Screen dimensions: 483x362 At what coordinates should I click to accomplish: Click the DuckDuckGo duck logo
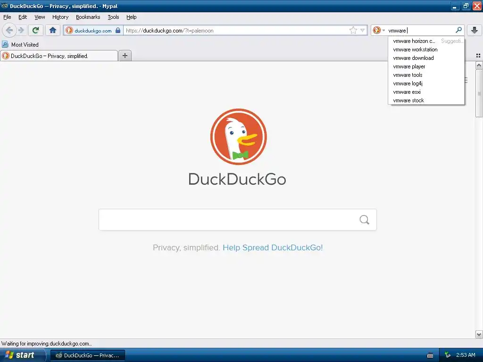[238, 137]
